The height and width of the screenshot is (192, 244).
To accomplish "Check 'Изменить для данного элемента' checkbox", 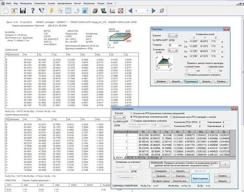I will coord(186,75).
